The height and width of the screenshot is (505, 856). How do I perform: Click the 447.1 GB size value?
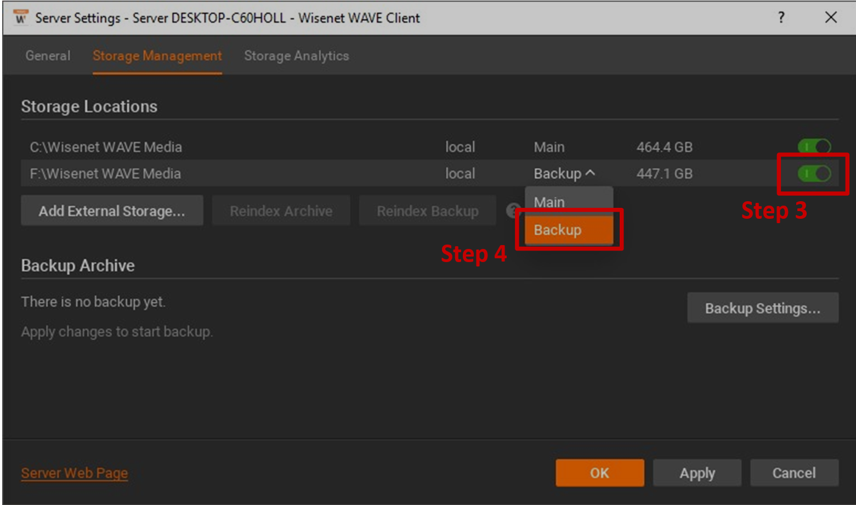coord(665,174)
